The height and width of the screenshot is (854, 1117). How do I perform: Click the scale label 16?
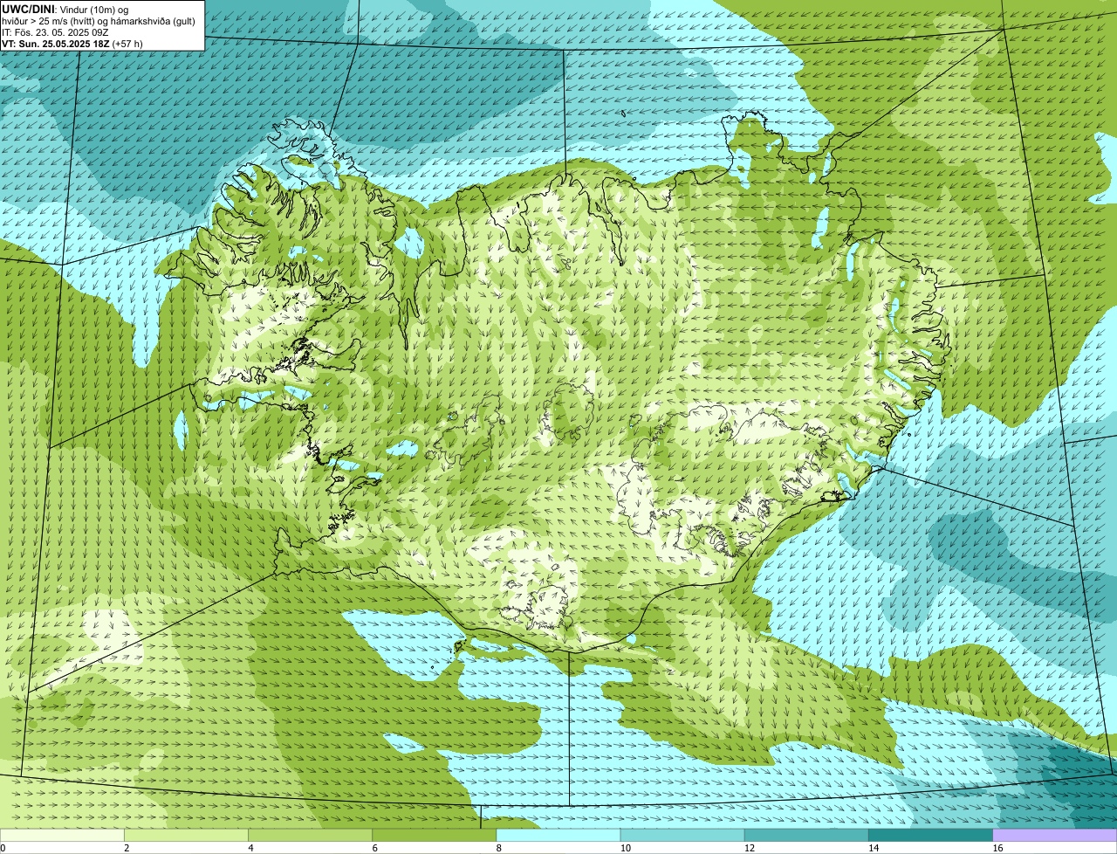pos(997,848)
